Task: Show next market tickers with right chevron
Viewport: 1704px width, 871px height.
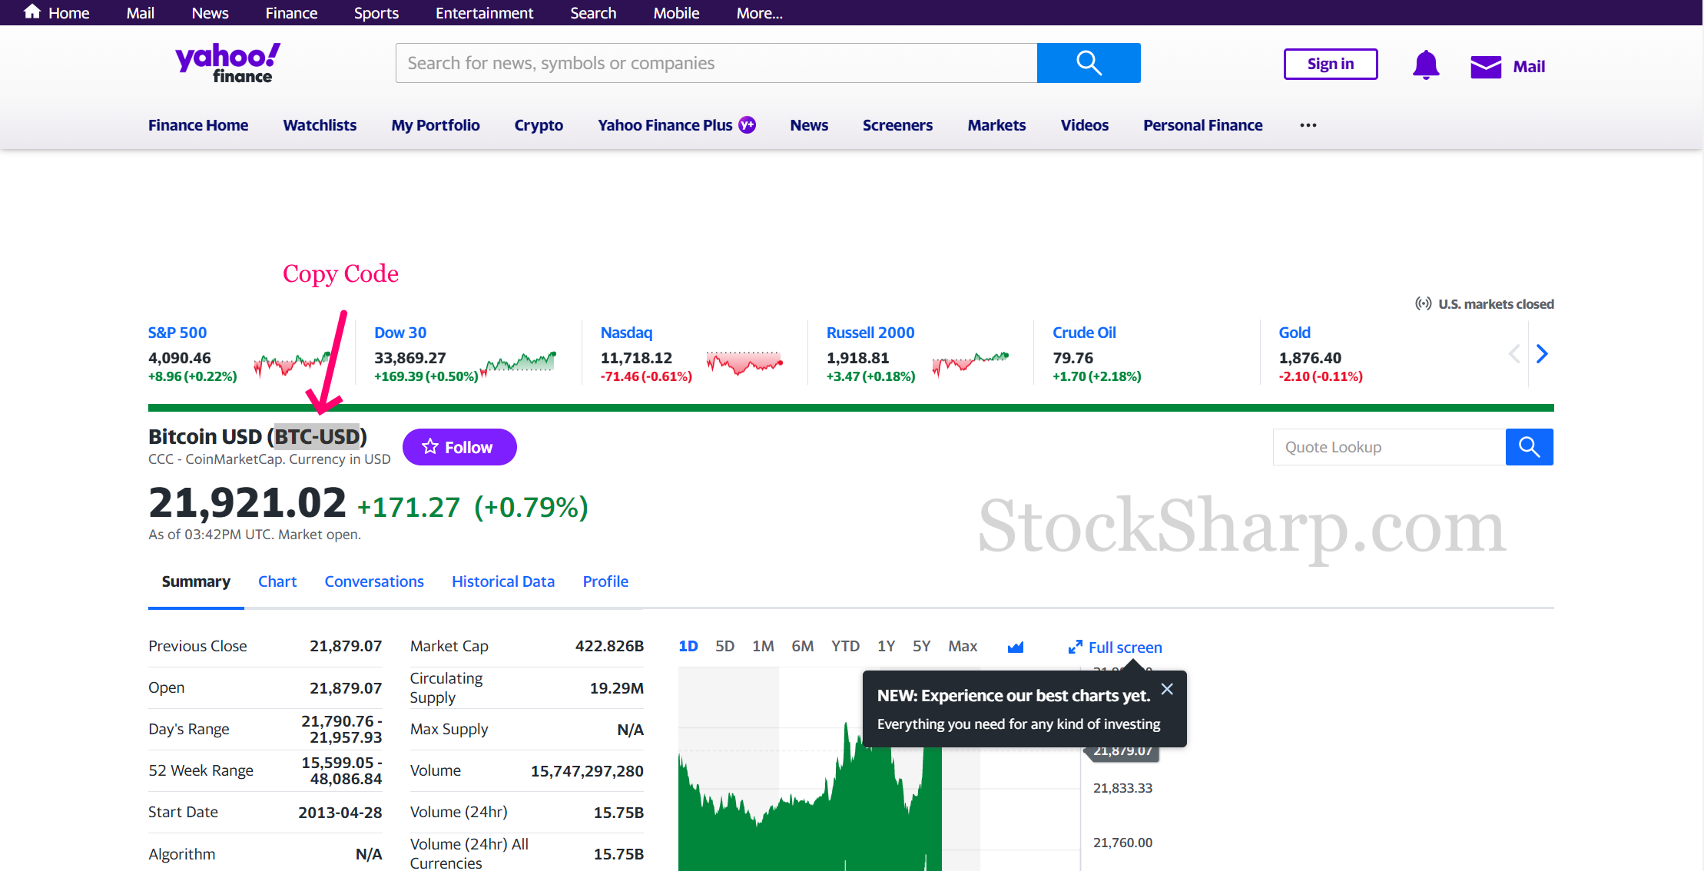Action: 1542,353
